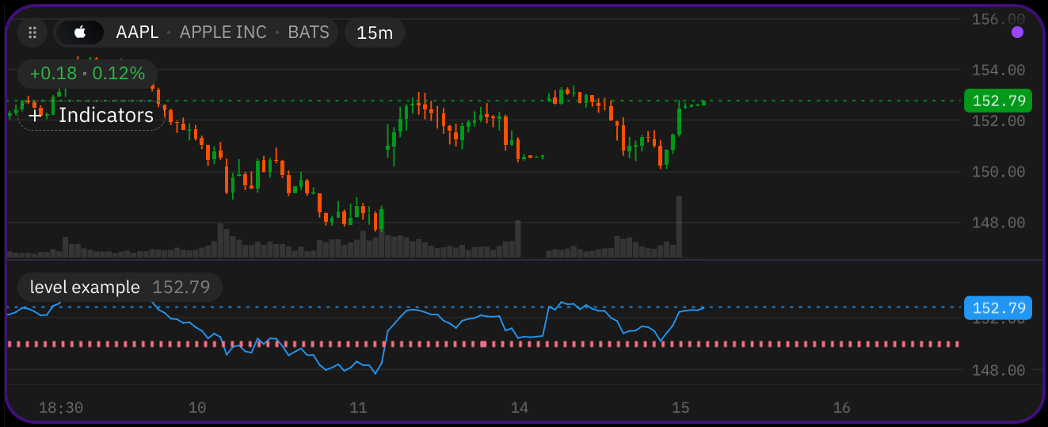
Task: Click the drag handle dots icon
Action: (32, 32)
